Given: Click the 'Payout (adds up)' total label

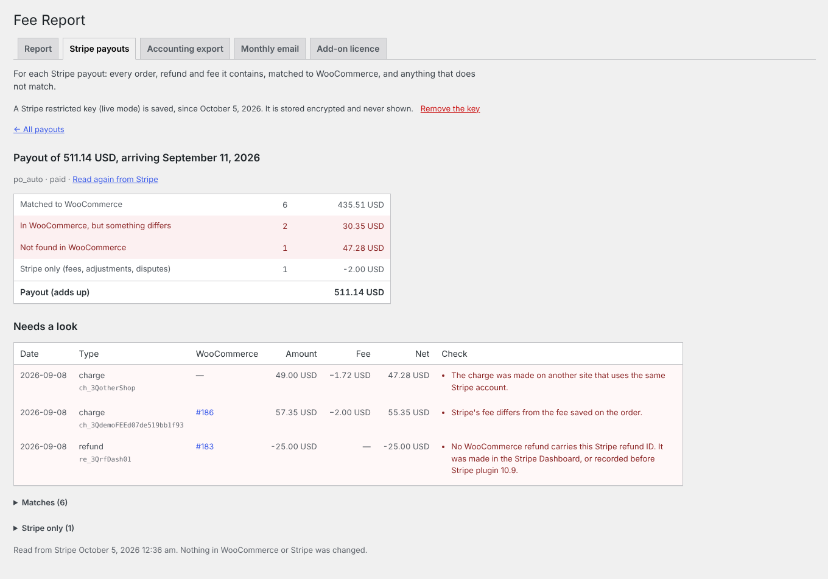Looking at the screenshot, I should pyautogui.click(x=55, y=292).
